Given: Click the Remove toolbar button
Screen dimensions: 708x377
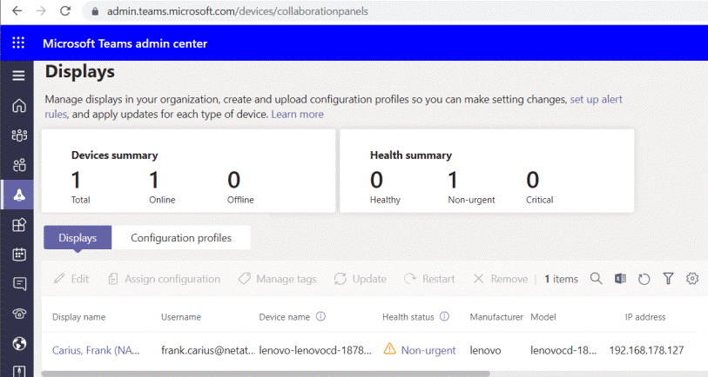Looking at the screenshot, I should click(x=500, y=279).
